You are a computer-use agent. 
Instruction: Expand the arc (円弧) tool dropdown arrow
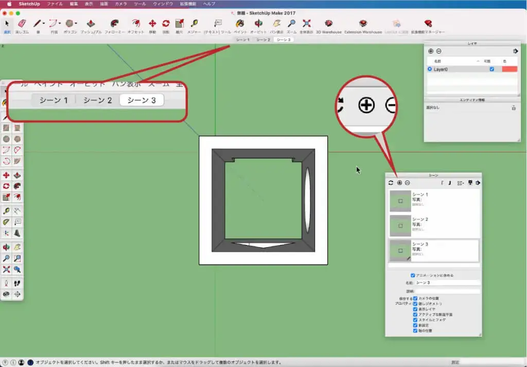point(60,24)
